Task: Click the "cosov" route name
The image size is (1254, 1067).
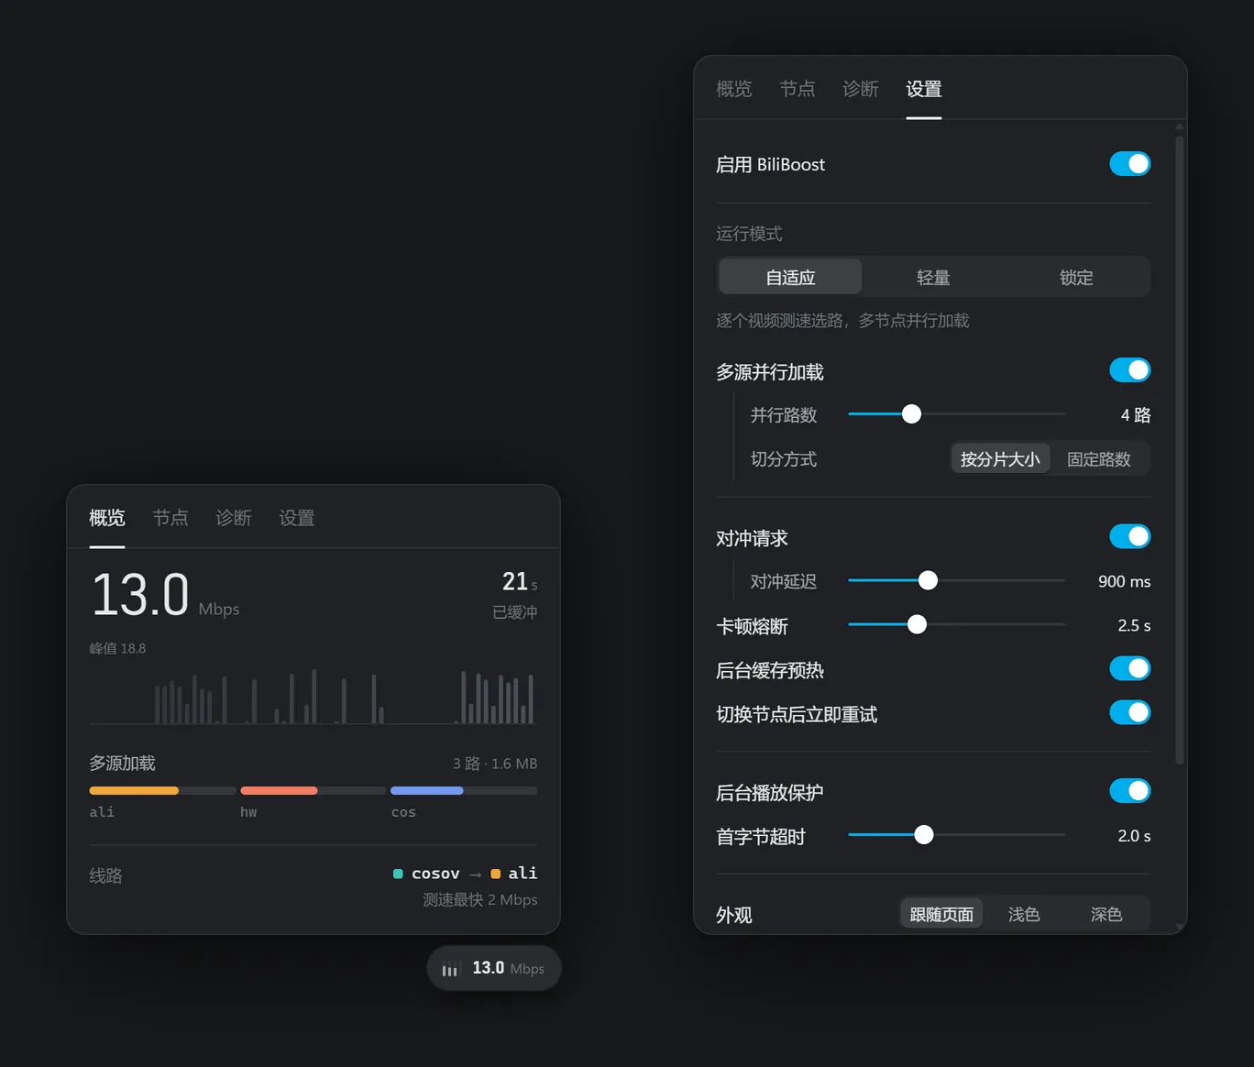Action: (x=435, y=874)
